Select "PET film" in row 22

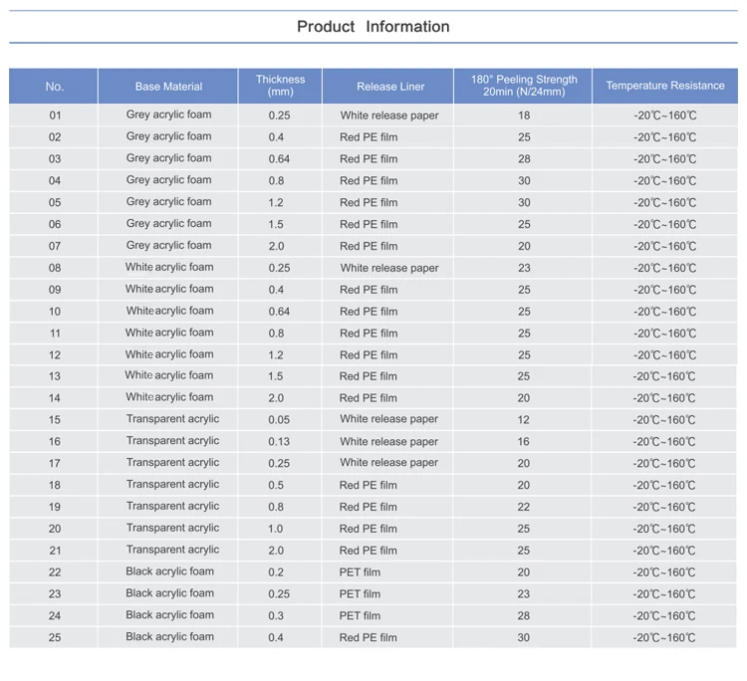[x=360, y=572]
